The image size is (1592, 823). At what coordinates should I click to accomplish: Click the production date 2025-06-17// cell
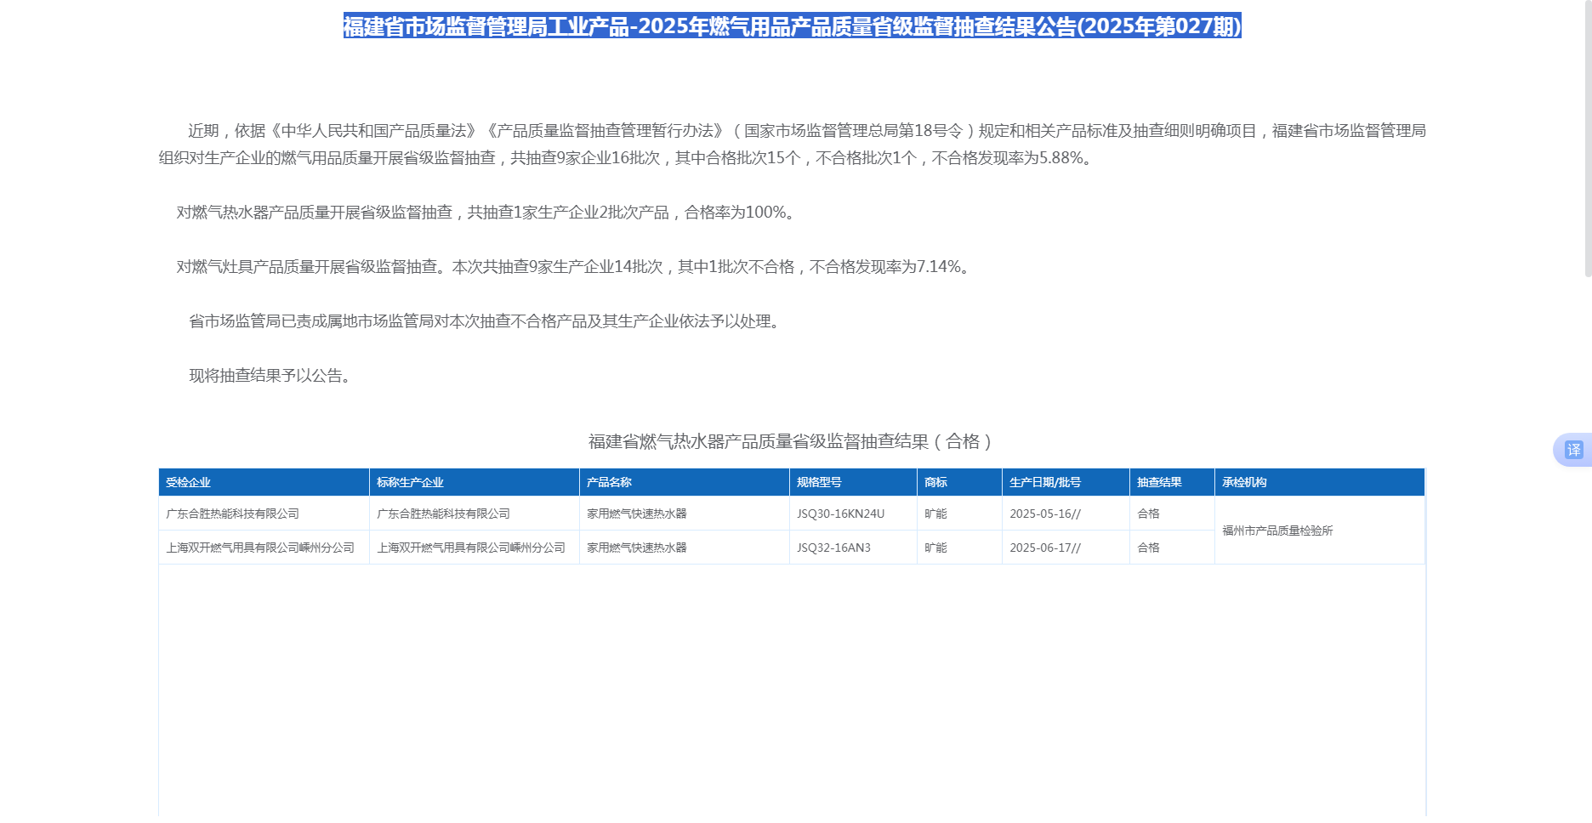click(1045, 548)
